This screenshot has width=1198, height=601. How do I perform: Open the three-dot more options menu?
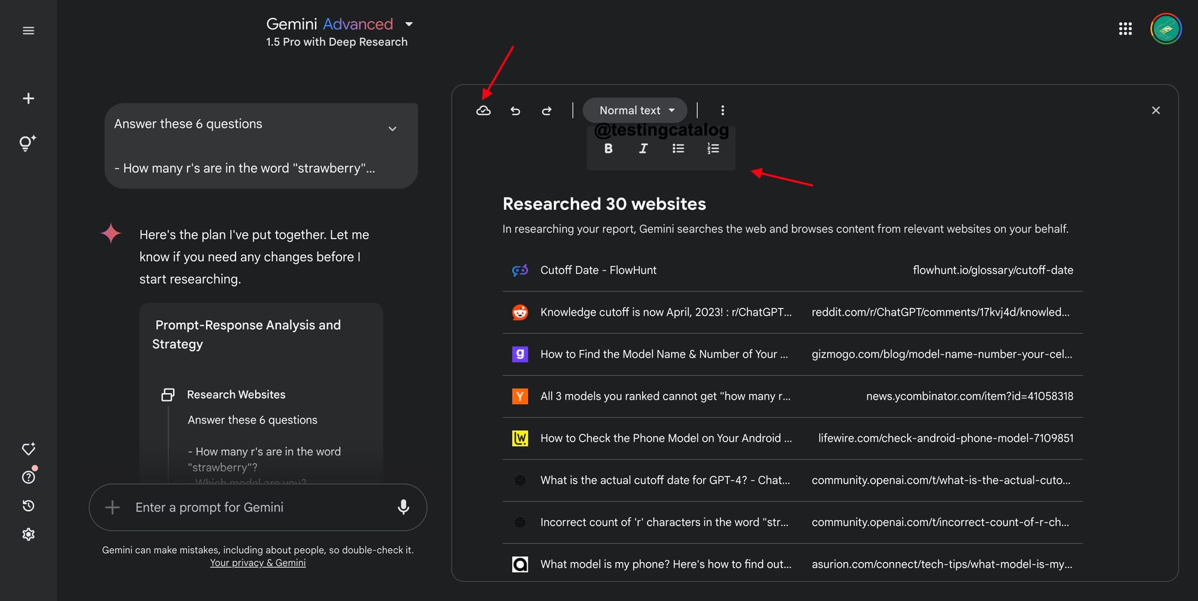(722, 110)
